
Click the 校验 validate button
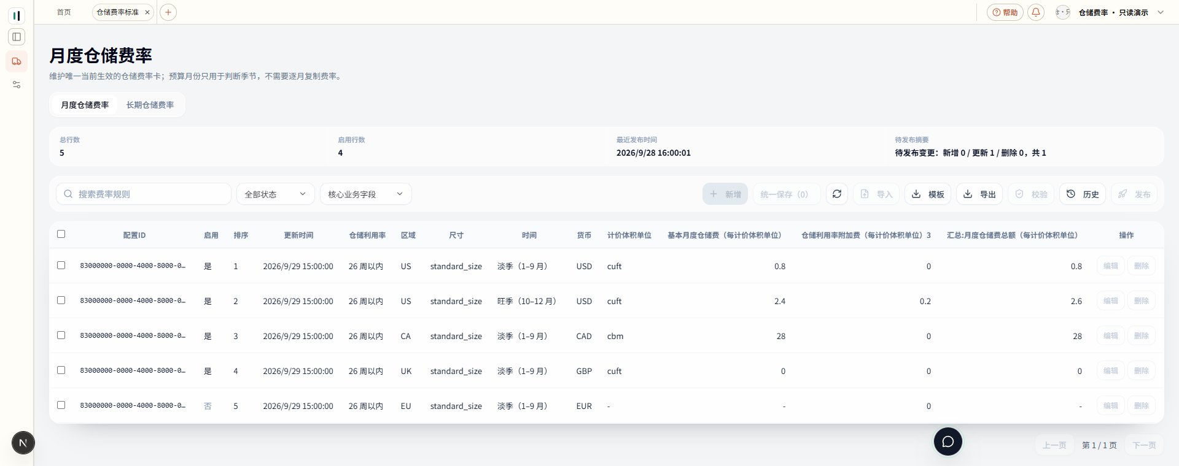pyautogui.click(x=1031, y=194)
